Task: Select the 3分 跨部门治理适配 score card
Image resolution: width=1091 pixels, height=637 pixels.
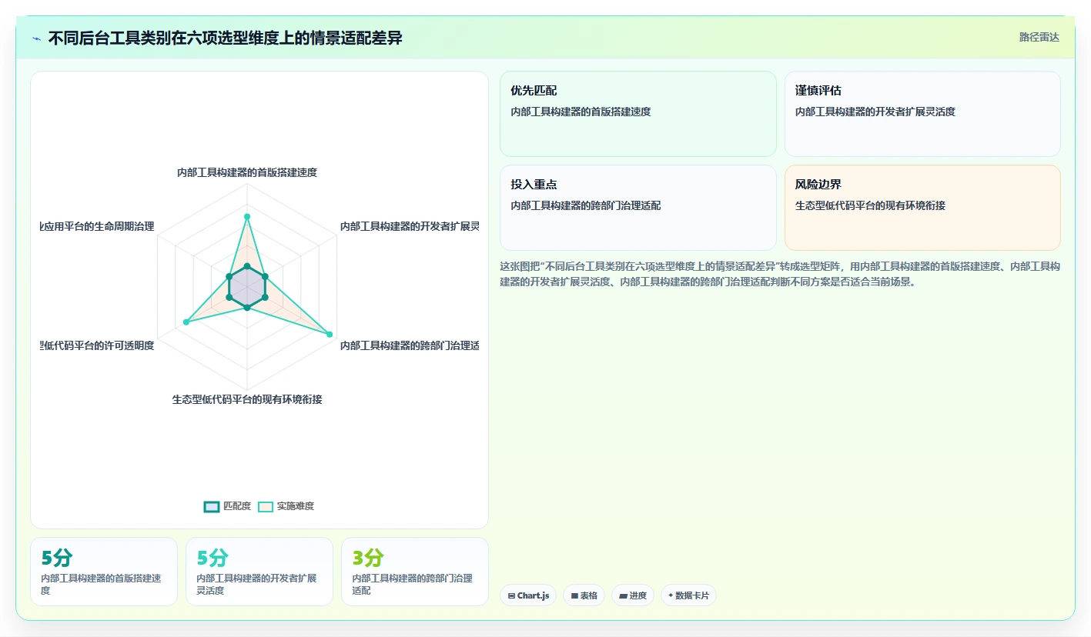Action: (415, 572)
